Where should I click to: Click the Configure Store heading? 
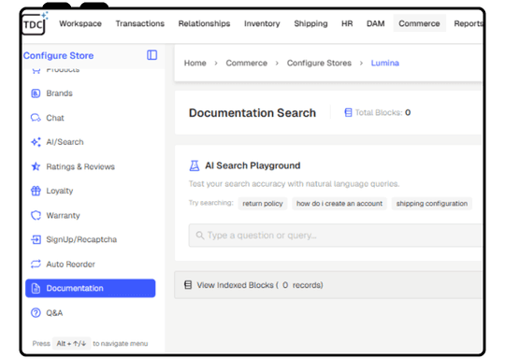58,56
